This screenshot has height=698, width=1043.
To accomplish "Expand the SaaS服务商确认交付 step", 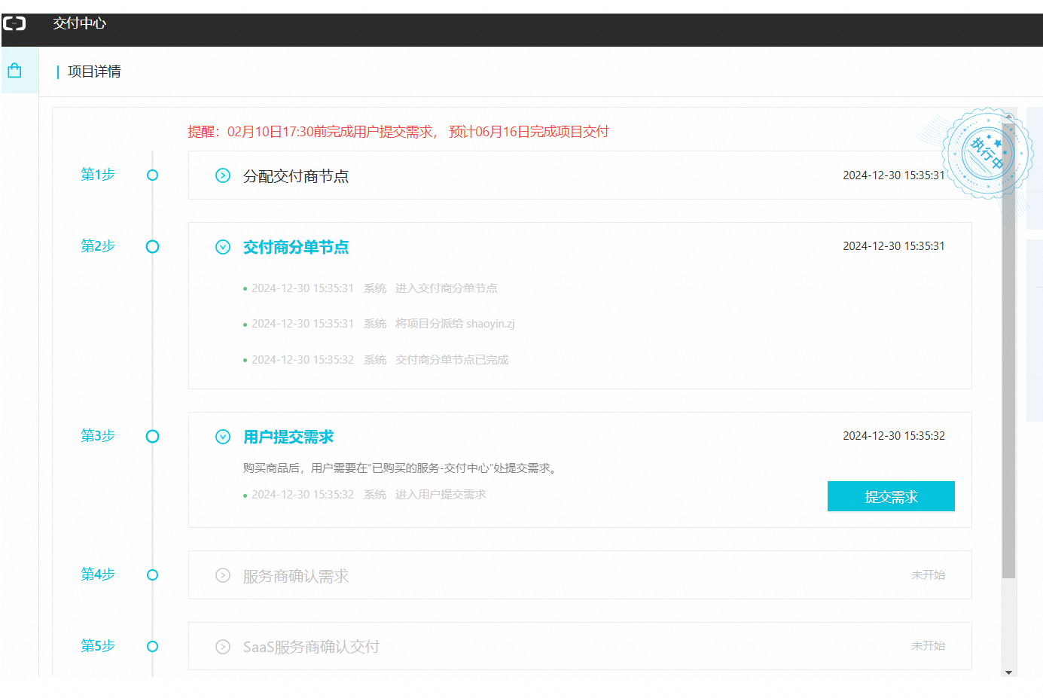I will coord(223,647).
